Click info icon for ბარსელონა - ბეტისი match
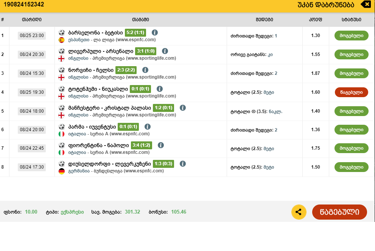375x251 pixels. pos(155,33)
